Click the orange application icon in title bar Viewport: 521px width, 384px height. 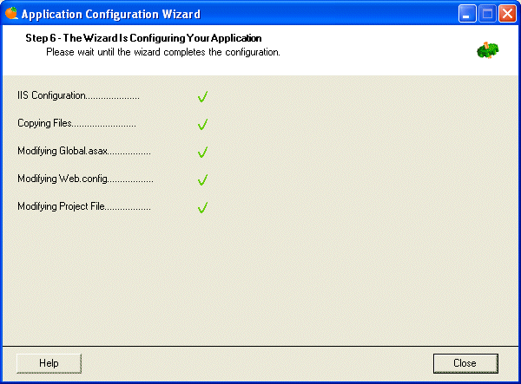click(x=11, y=14)
